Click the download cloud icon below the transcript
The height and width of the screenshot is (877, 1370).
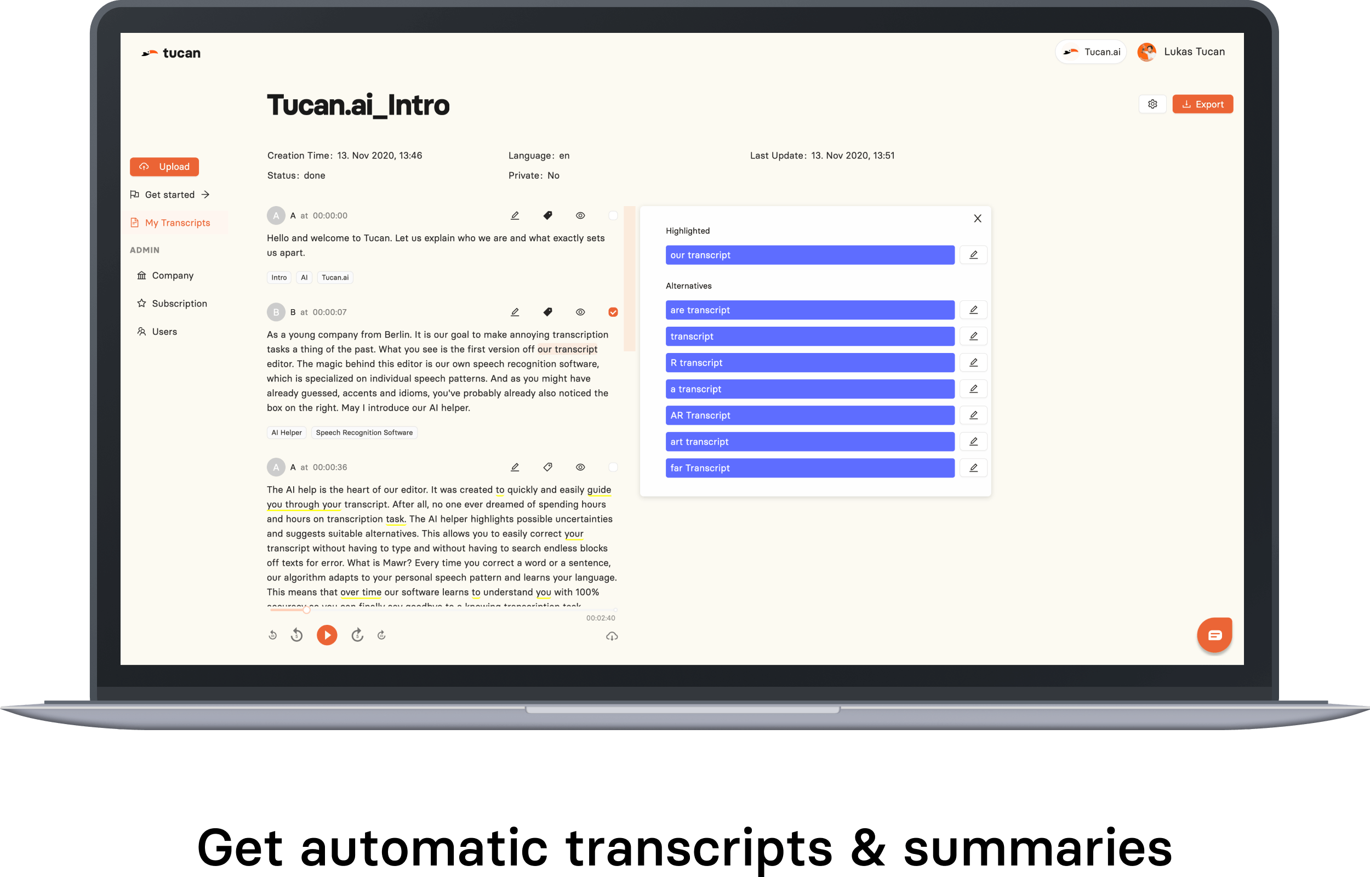(x=612, y=636)
